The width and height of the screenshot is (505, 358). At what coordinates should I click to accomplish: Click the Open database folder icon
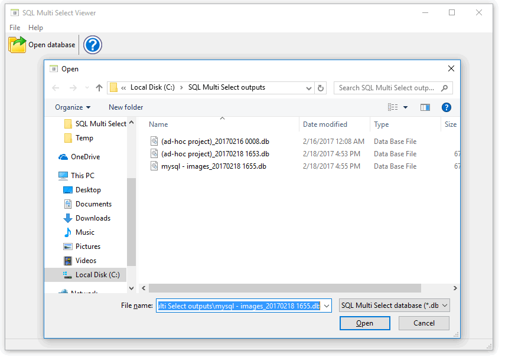pos(18,45)
